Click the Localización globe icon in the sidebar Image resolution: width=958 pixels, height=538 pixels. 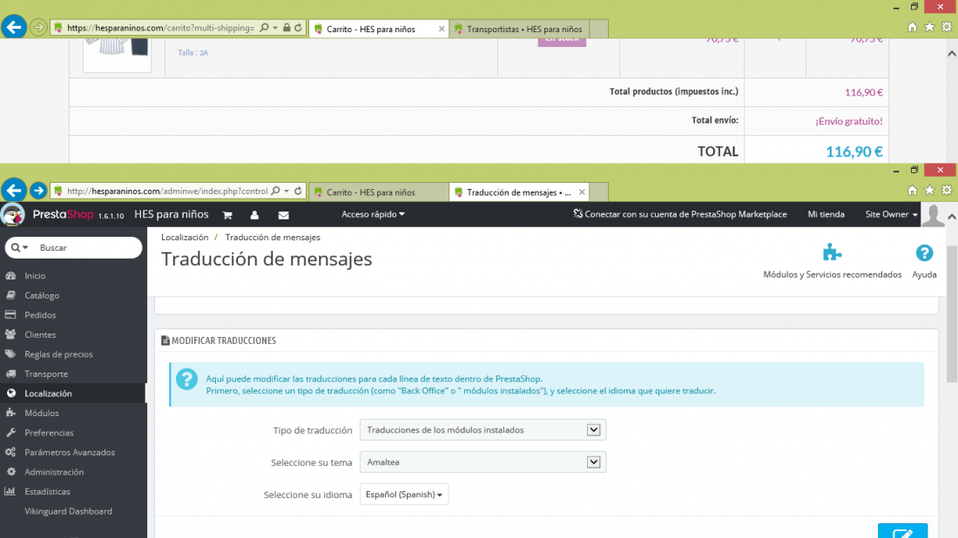coord(11,393)
